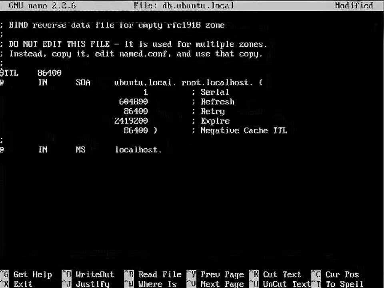
Task: Place cursor on serial number 1
Action: tap(146, 92)
